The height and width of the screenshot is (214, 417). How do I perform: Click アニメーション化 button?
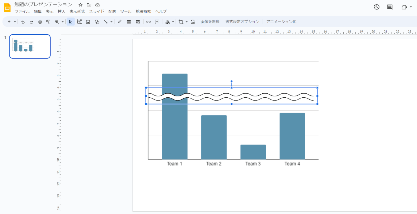(x=281, y=22)
